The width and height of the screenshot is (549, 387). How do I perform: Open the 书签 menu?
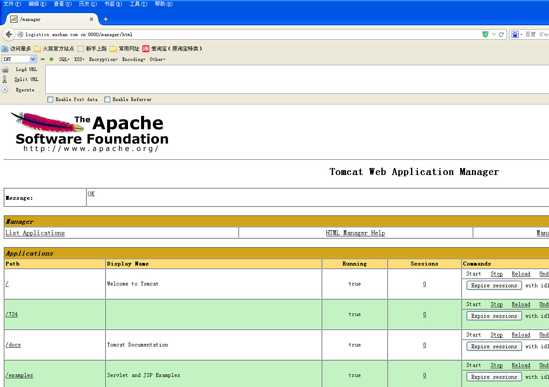113,4
